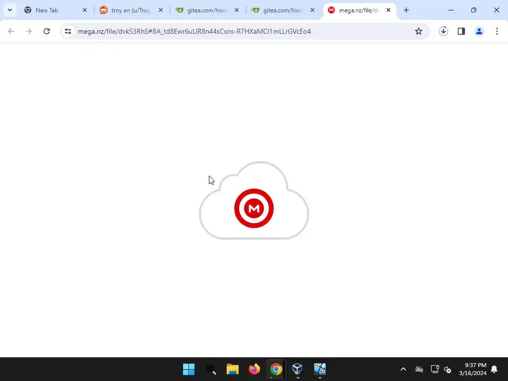Click the Chrome taskbar icon
This screenshot has width=508, height=381.
click(276, 369)
